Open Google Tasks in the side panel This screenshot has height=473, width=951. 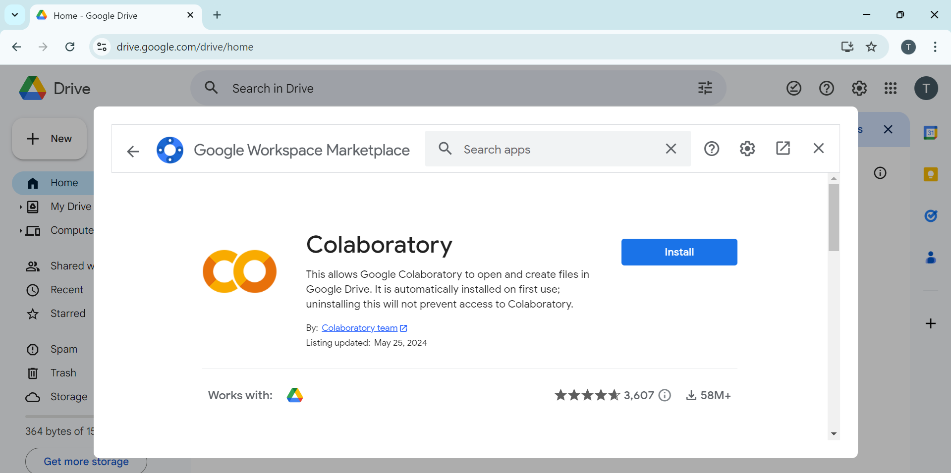click(931, 216)
